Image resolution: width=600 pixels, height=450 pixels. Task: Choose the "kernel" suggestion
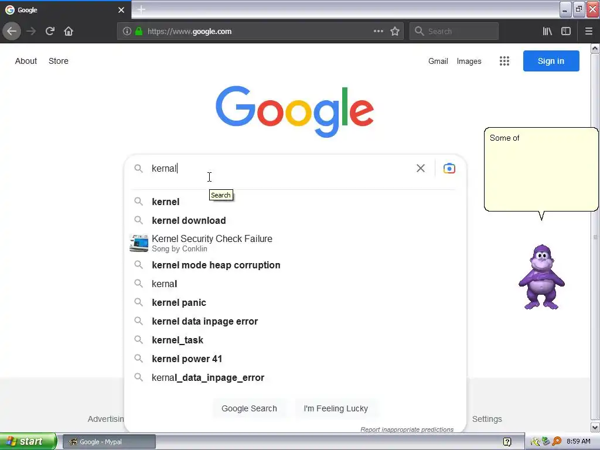click(x=294, y=202)
